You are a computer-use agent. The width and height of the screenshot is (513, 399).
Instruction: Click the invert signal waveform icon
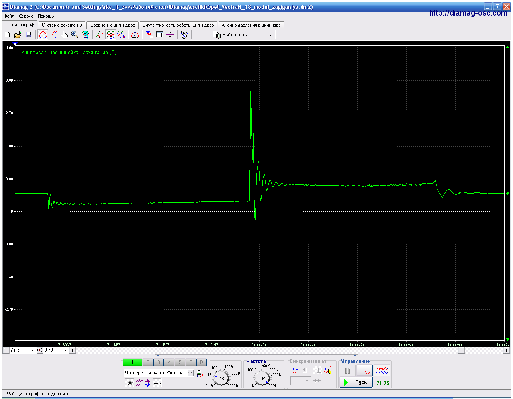139,383
